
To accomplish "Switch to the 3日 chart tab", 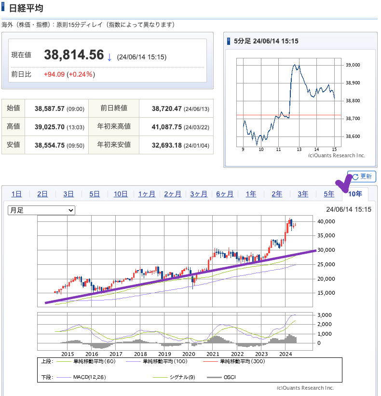I will pos(68,194).
